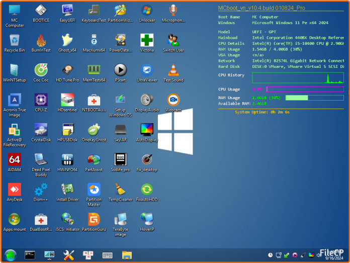350x263 pixels.
Task: Click the Test Sound VLC cone icon
Action: (x=173, y=73)
